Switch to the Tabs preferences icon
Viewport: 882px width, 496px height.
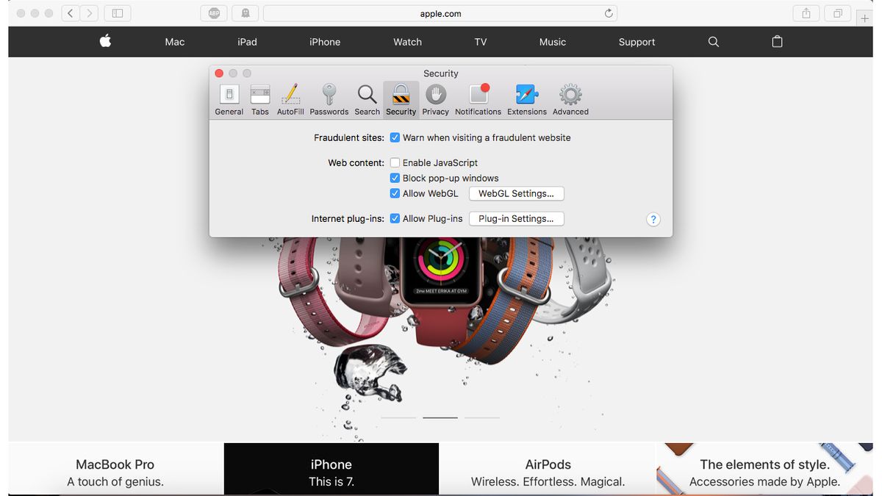[259, 98]
